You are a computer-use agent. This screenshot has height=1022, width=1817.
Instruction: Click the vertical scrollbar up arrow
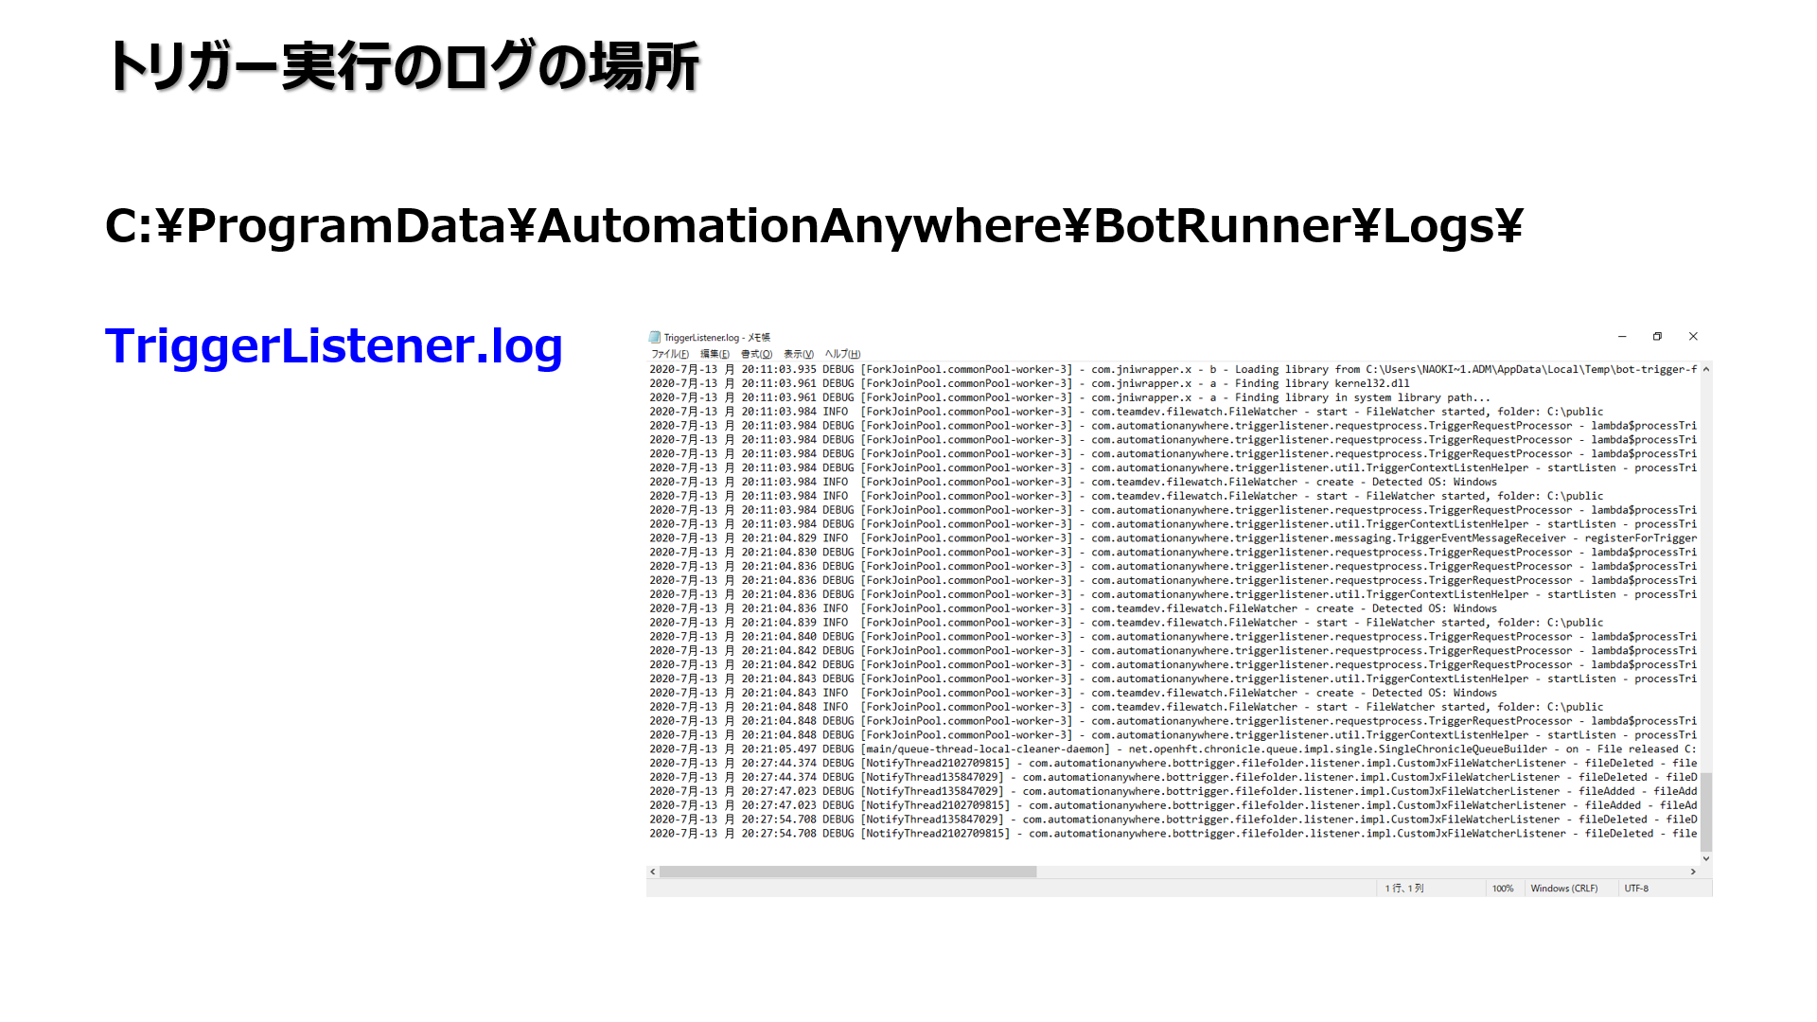click(1706, 369)
